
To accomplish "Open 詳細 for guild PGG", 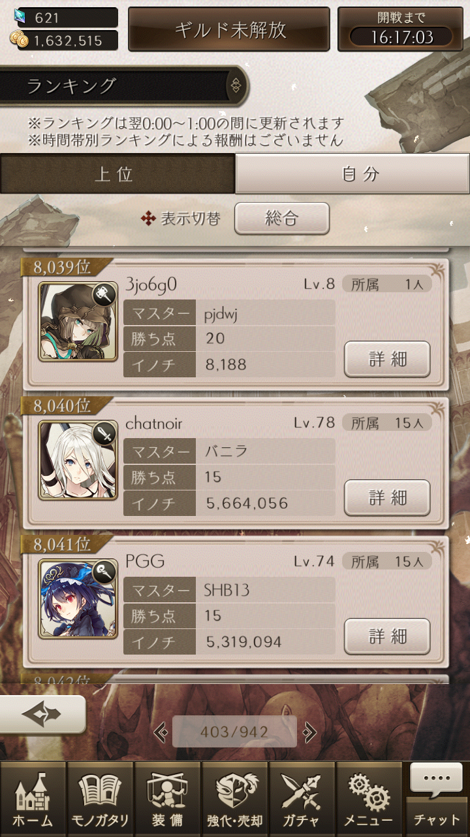I will [387, 636].
